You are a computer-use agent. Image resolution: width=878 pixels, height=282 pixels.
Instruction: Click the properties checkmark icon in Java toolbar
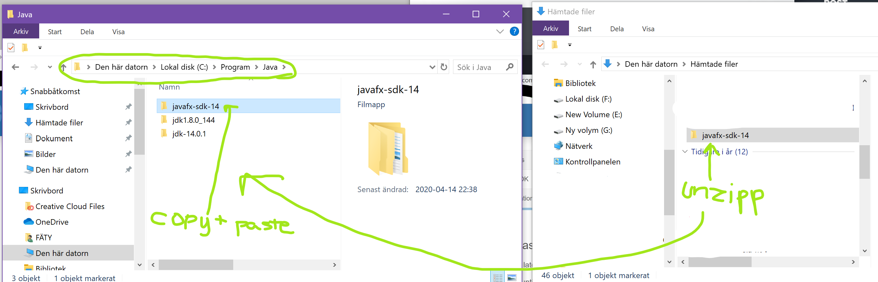point(11,48)
